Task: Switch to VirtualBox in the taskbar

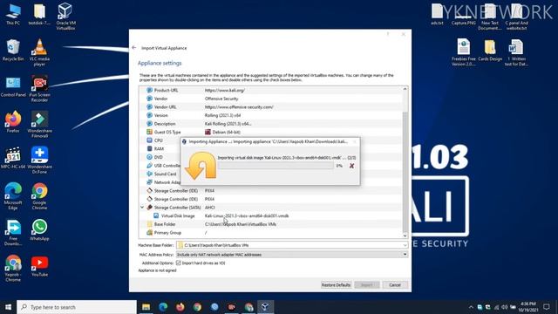Action: 265,307
